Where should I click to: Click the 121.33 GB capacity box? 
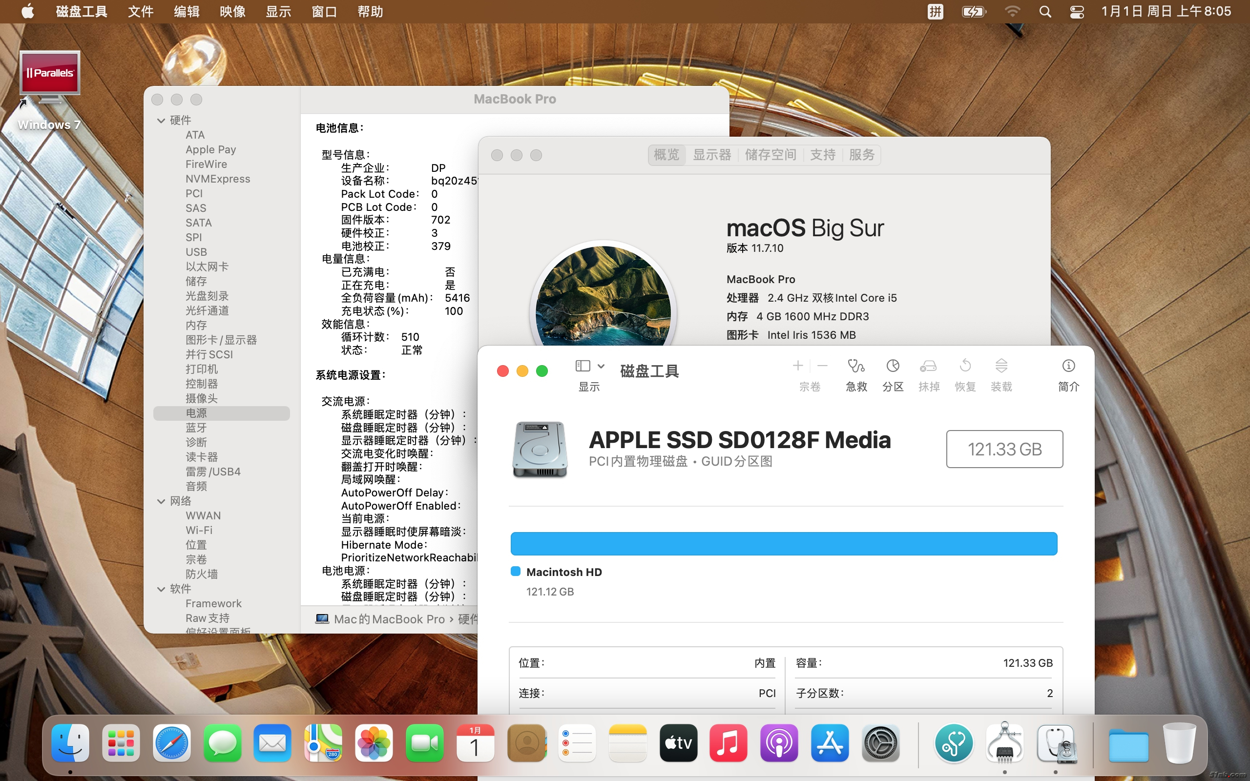(x=1004, y=449)
